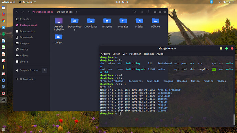Open the Música folder icon in file grid

[x=139, y=21]
